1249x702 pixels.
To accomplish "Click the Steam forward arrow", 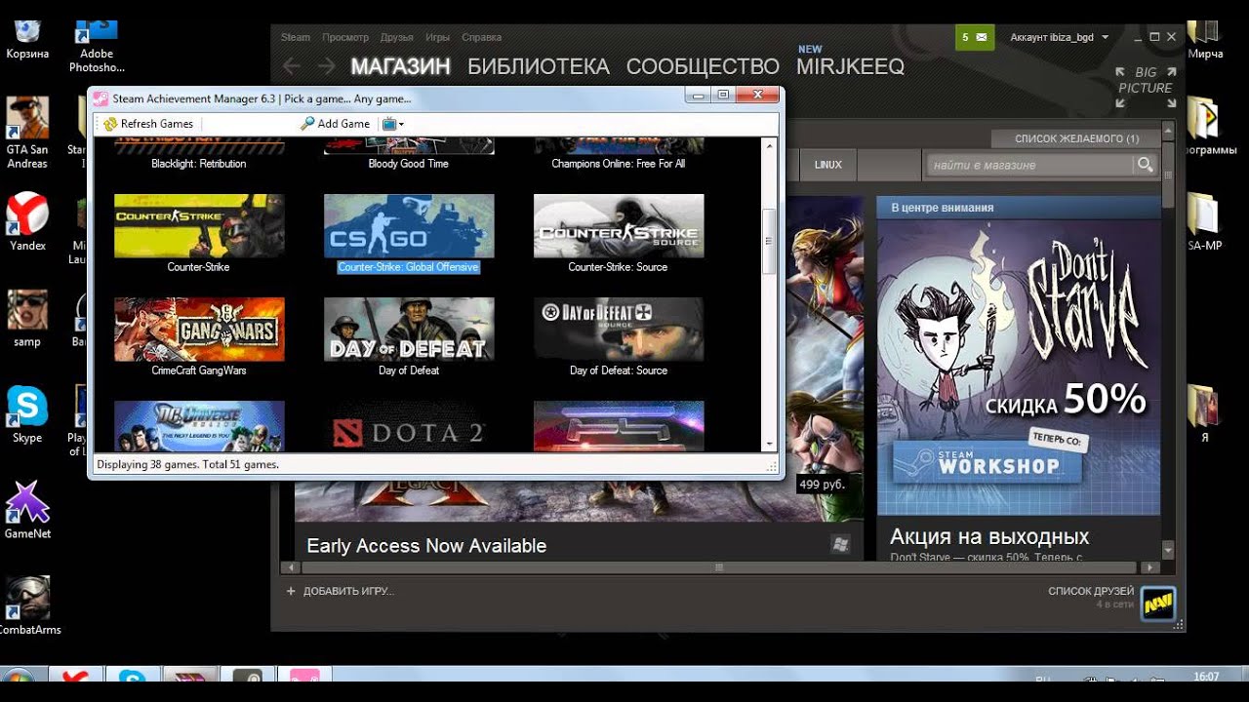I will pos(327,66).
